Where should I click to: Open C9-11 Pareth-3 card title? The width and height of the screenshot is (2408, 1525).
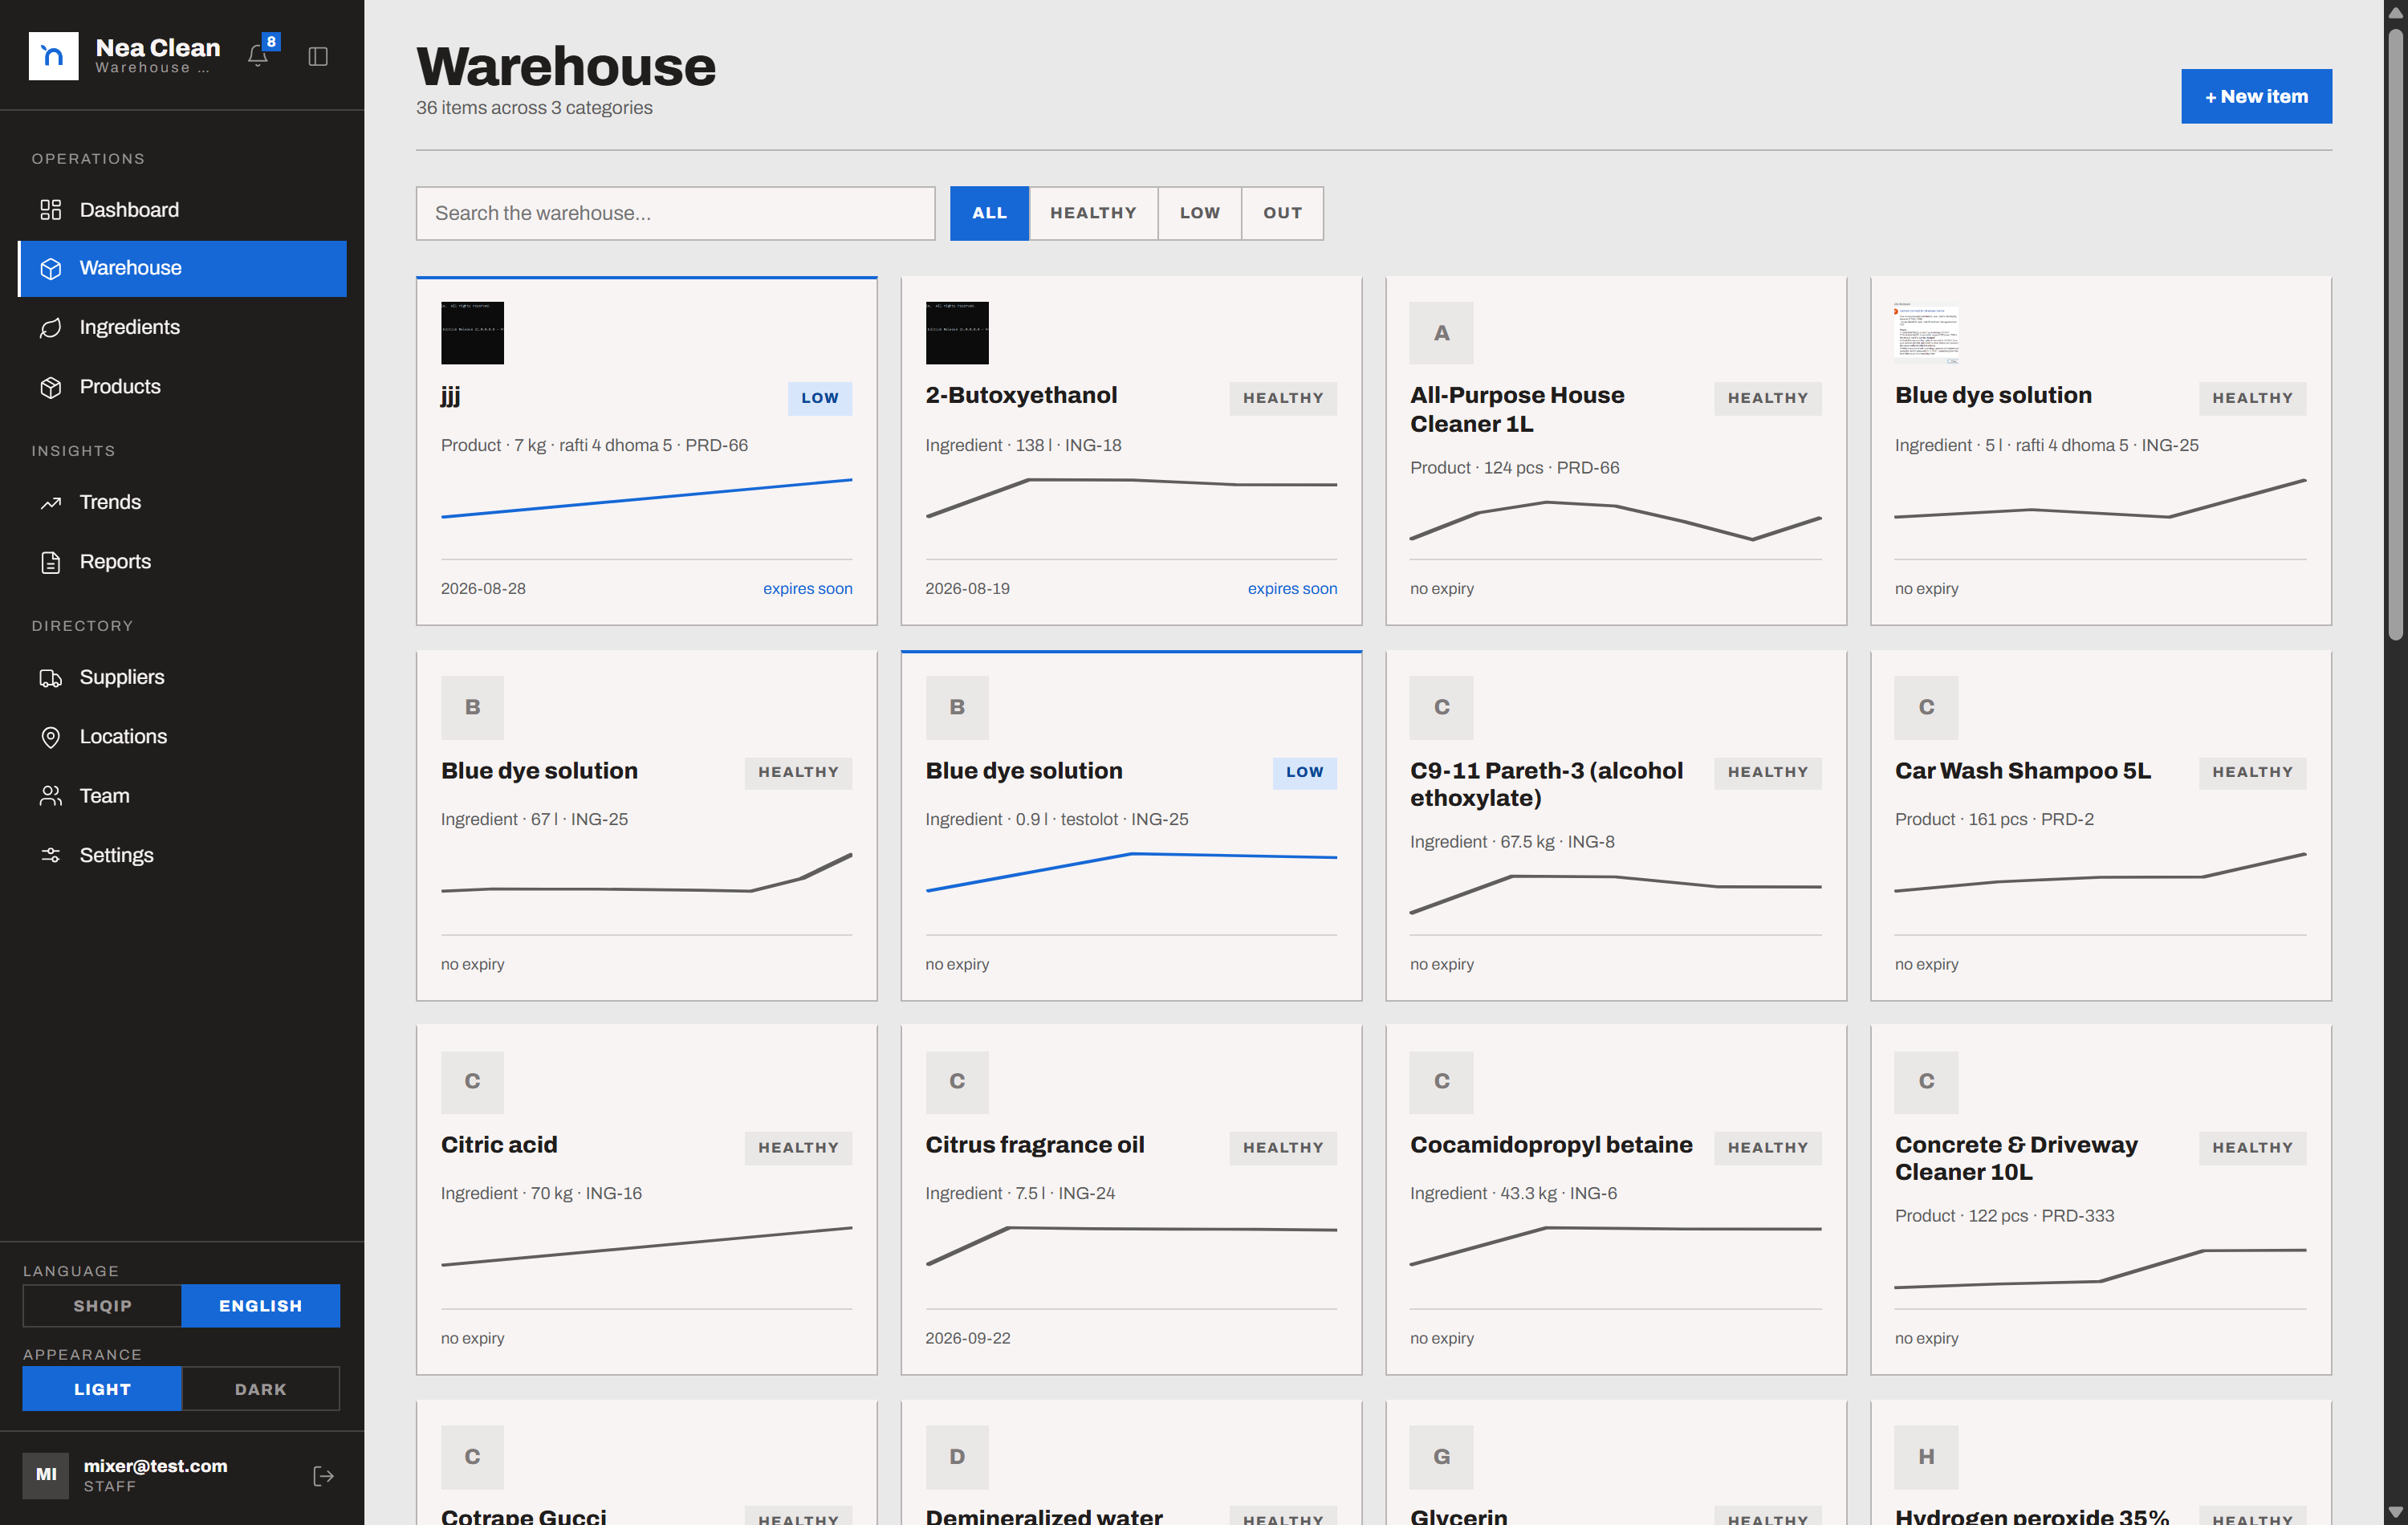click(x=1546, y=784)
